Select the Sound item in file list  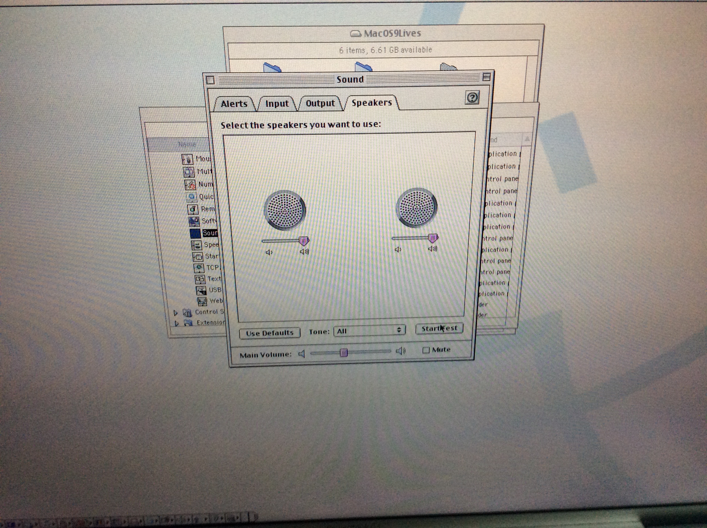coord(210,233)
